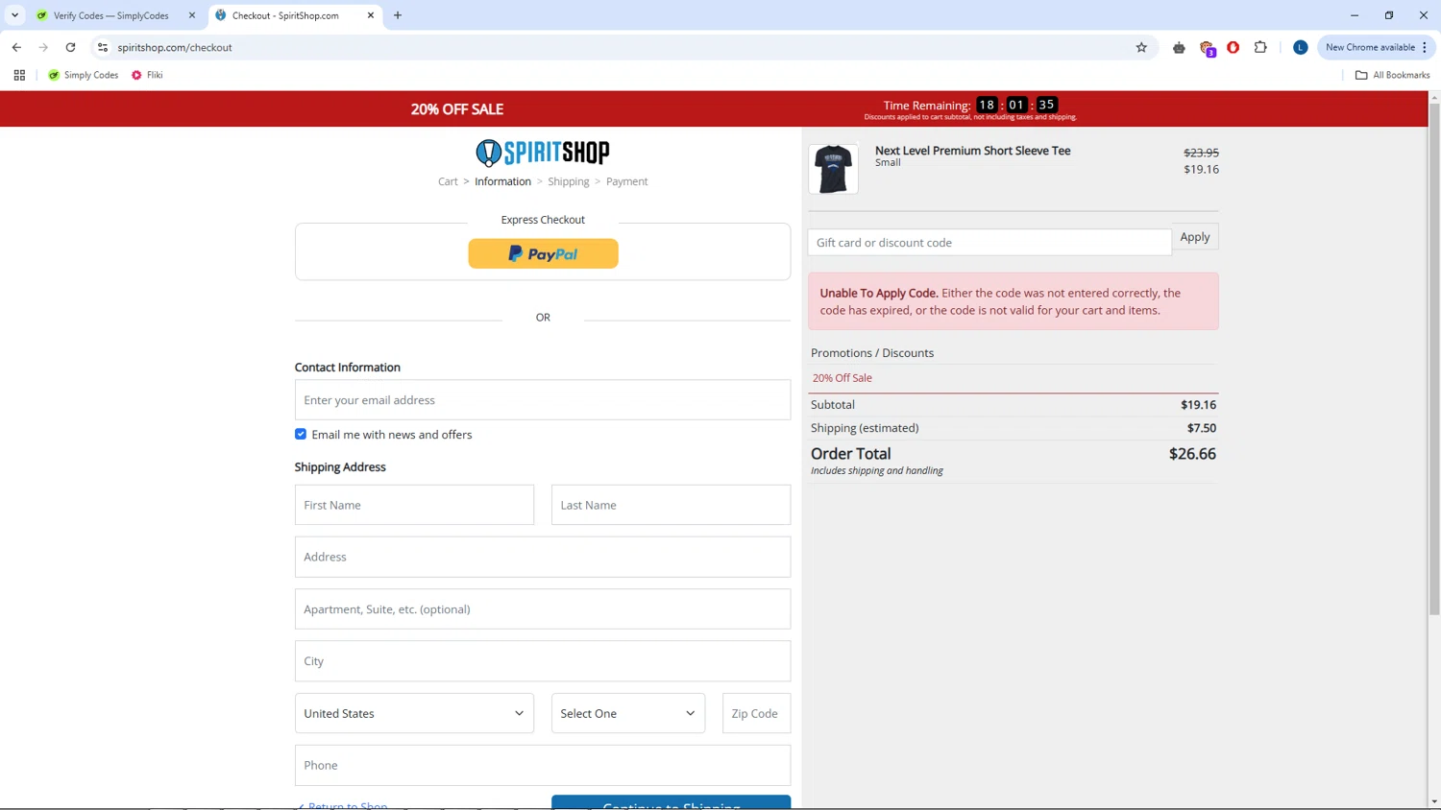Image resolution: width=1441 pixels, height=810 pixels.
Task: Click the email address field
Action: point(543,400)
